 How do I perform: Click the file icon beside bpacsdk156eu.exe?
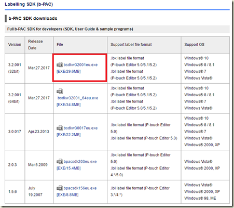point(60,188)
